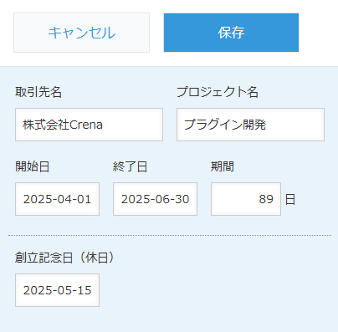
Task: Select the プロジェクト名 field with プラグイン開発
Action: (250, 125)
